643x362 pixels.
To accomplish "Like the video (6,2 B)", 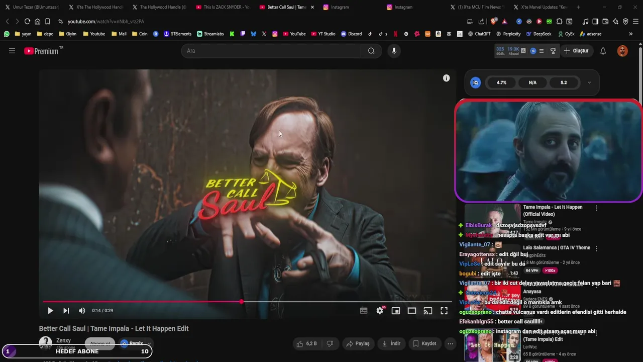I will pyautogui.click(x=306, y=343).
